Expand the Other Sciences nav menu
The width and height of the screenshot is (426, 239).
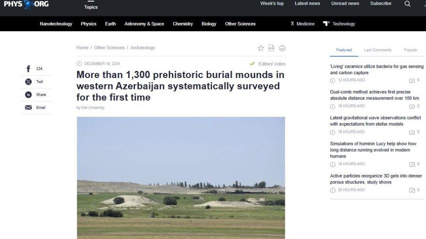(240, 24)
